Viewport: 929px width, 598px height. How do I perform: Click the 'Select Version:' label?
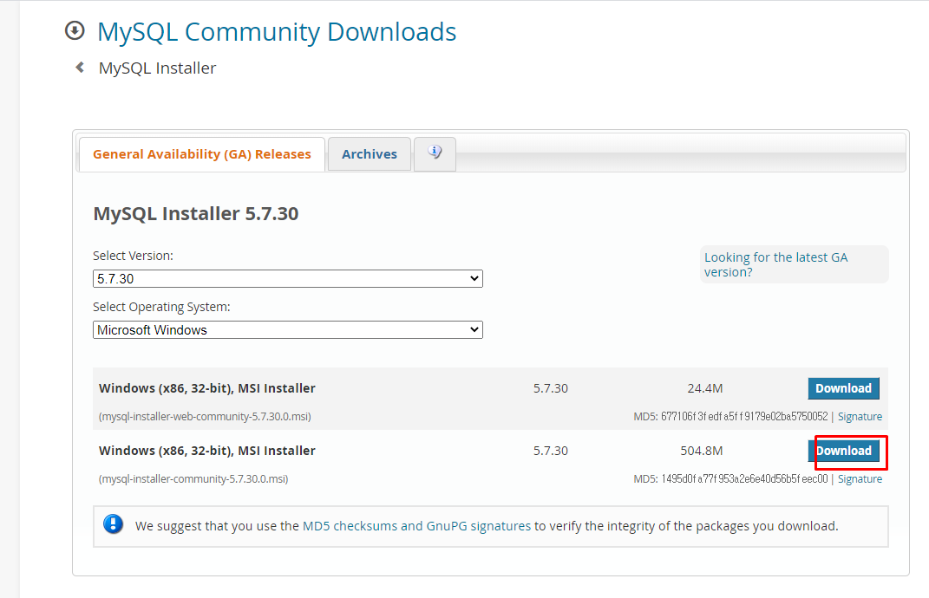[x=134, y=256]
